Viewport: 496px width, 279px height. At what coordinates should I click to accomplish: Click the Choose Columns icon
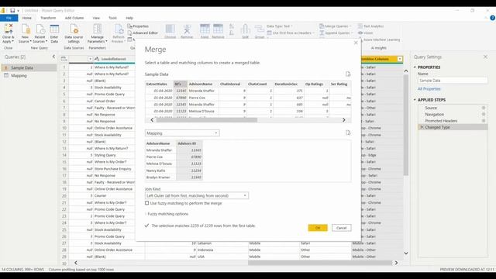[170, 29]
